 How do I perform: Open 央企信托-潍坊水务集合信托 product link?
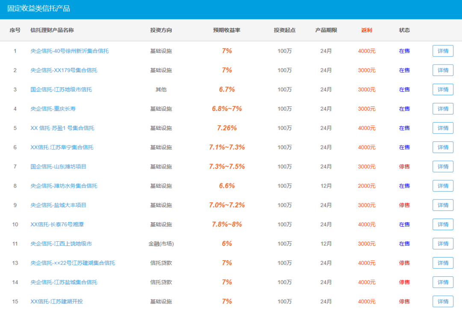(x=64, y=186)
